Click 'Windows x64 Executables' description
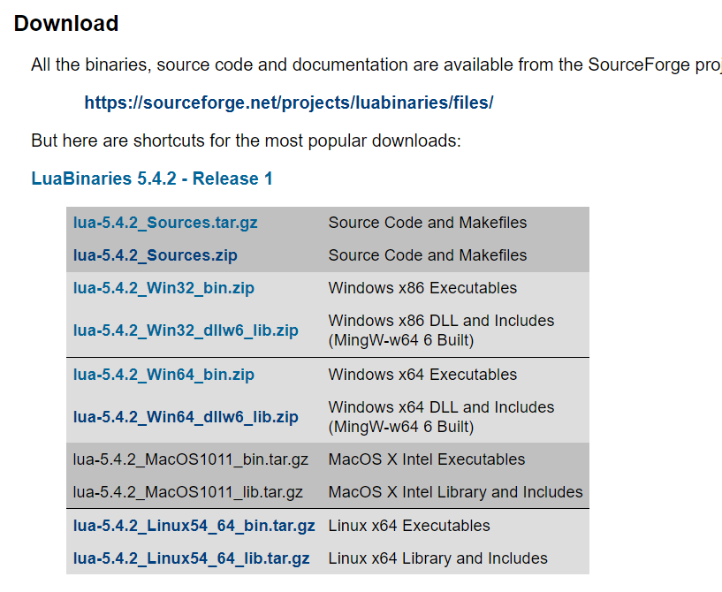The height and width of the screenshot is (592, 722). [x=422, y=375]
